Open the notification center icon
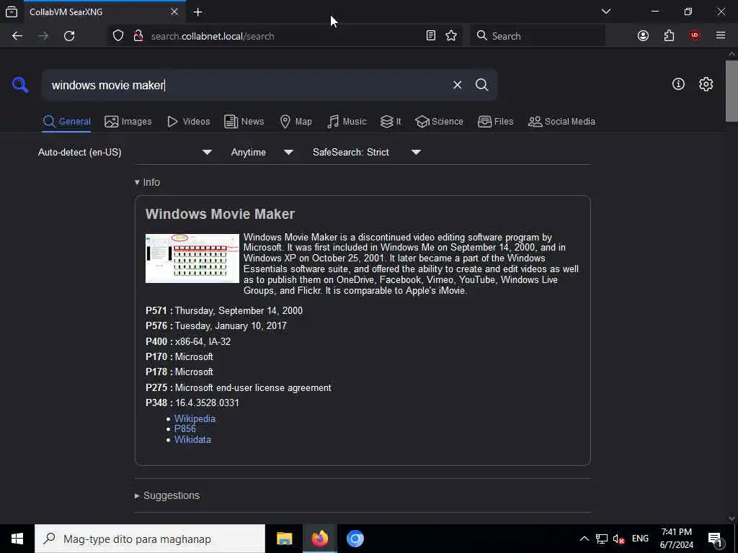This screenshot has width=738, height=553. coord(716,539)
